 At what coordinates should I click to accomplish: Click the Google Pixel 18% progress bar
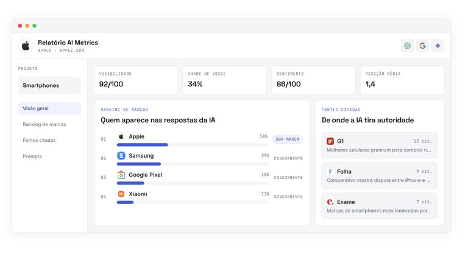pos(193,183)
